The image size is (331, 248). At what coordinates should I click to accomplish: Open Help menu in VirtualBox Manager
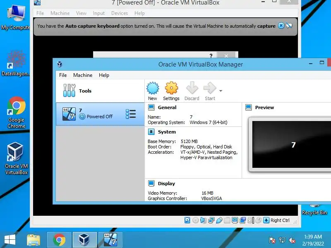click(x=104, y=75)
